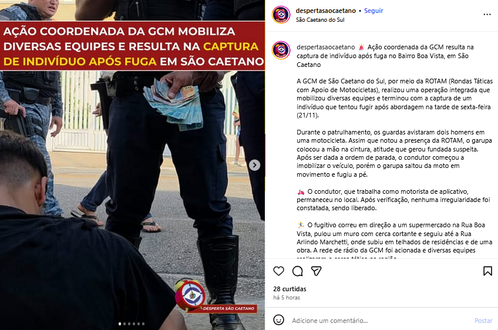498x330 pixels.
Task: Open more options three-dot menu
Action: point(487,15)
